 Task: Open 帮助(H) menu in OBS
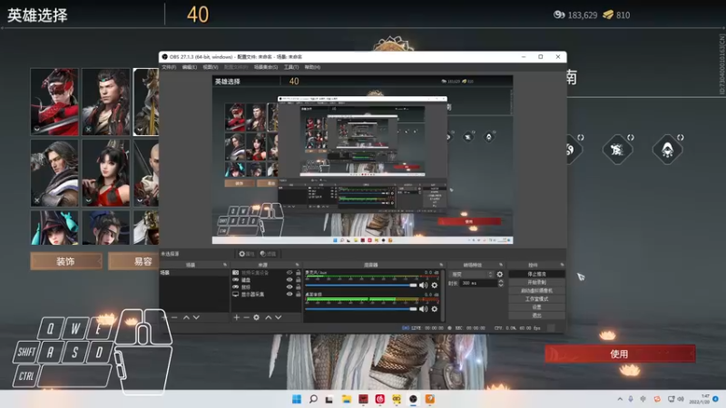pyautogui.click(x=312, y=67)
